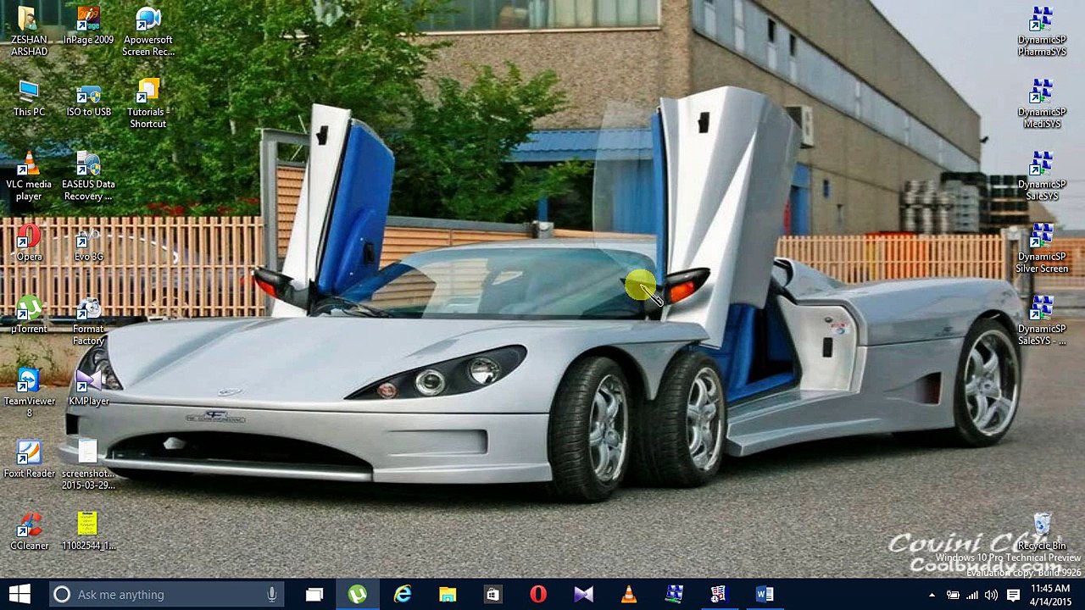1085x610 pixels.
Task: Activate the Cortana microphone icon
Action: point(271,595)
